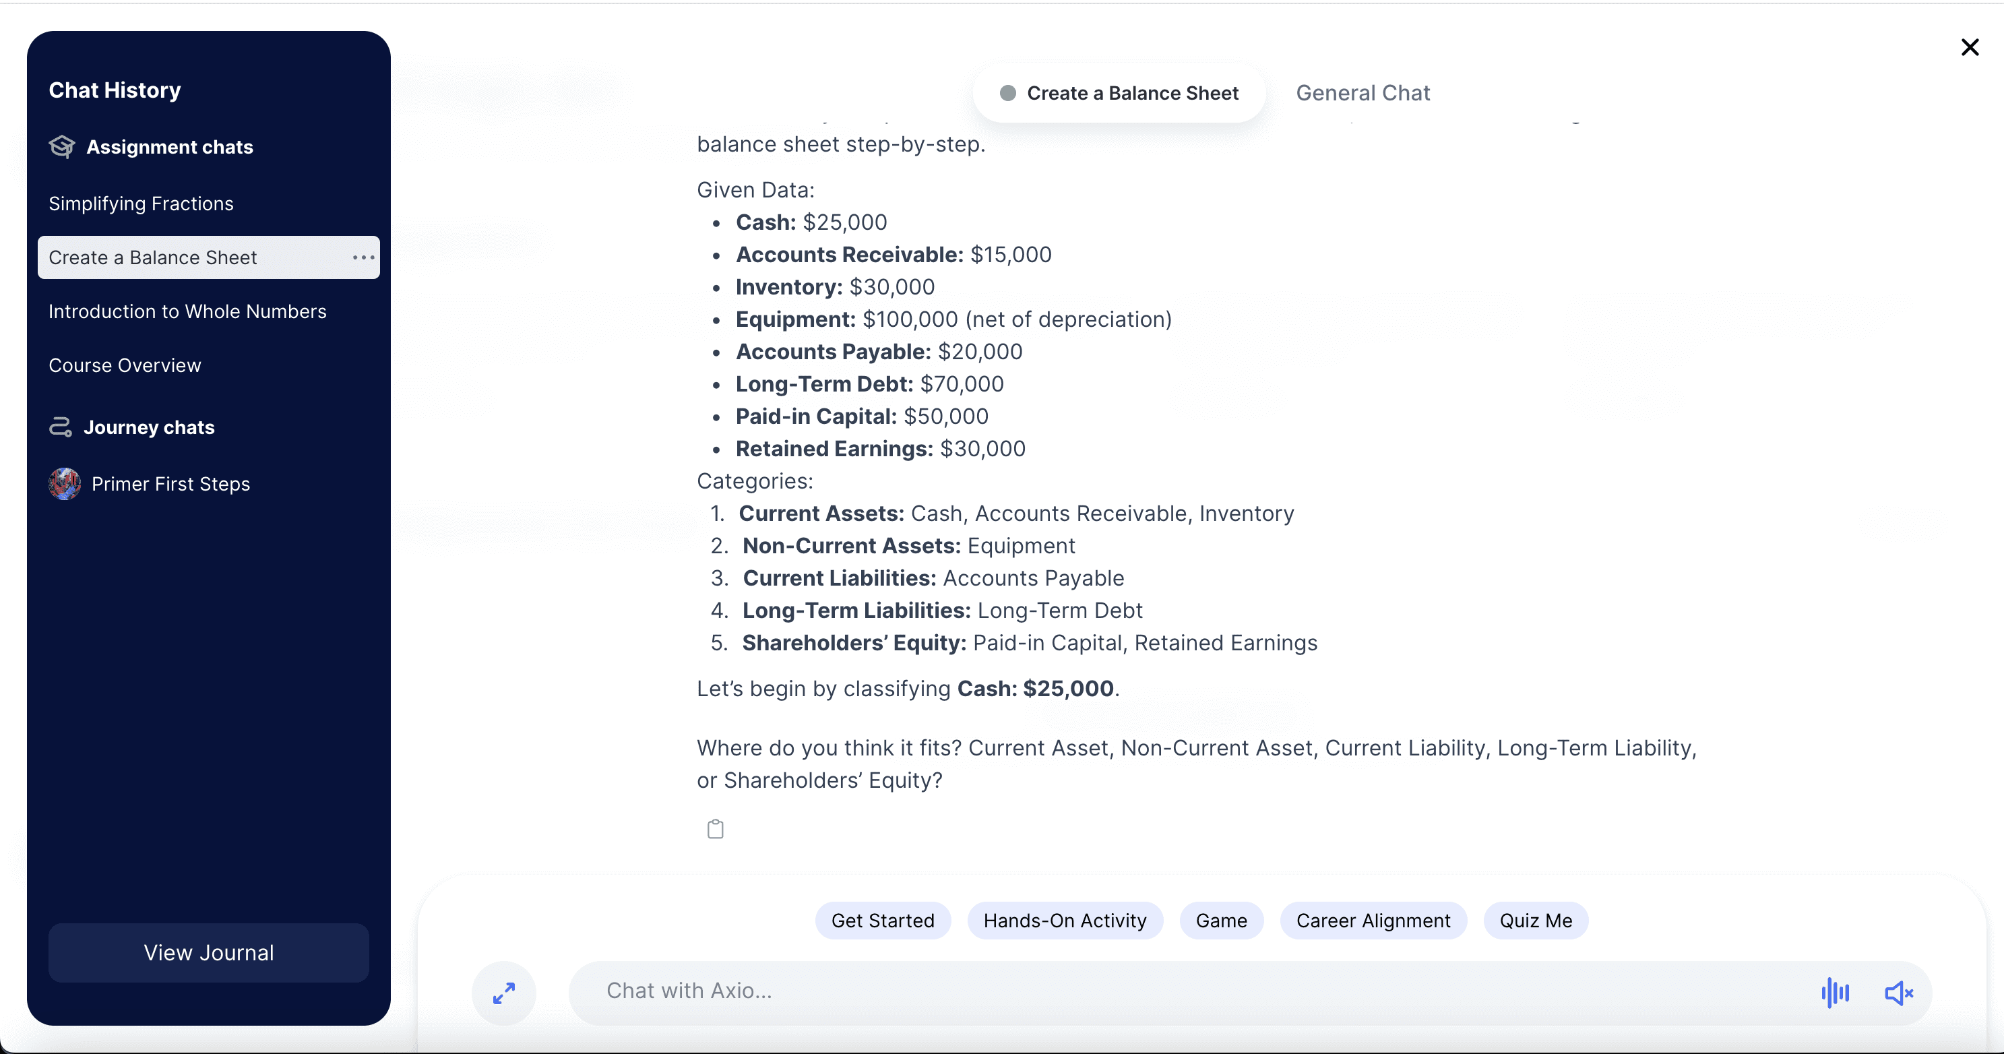Click the Get Started suggestion chip
Image resolution: width=2004 pixels, height=1054 pixels.
(882, 921)
